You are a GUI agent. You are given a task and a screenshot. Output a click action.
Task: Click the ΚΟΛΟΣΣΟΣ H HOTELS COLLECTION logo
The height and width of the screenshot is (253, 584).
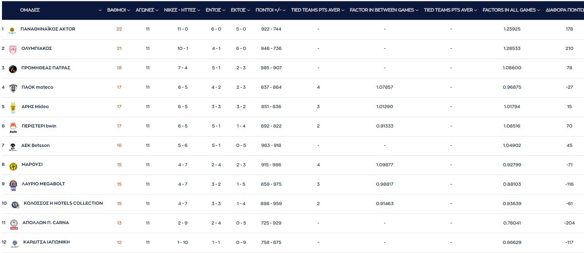pos(15,205)
